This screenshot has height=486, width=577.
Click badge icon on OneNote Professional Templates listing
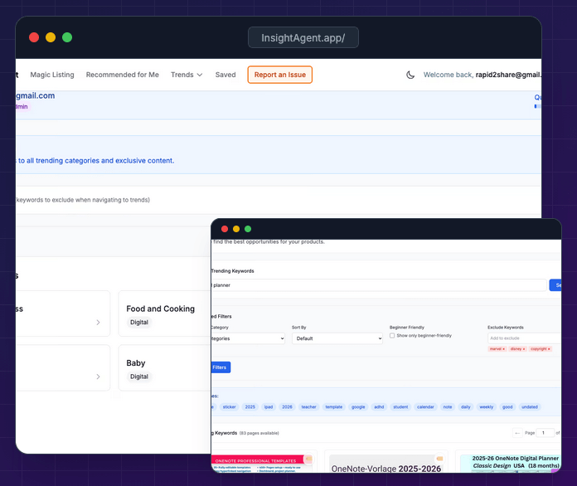(308, 459)
